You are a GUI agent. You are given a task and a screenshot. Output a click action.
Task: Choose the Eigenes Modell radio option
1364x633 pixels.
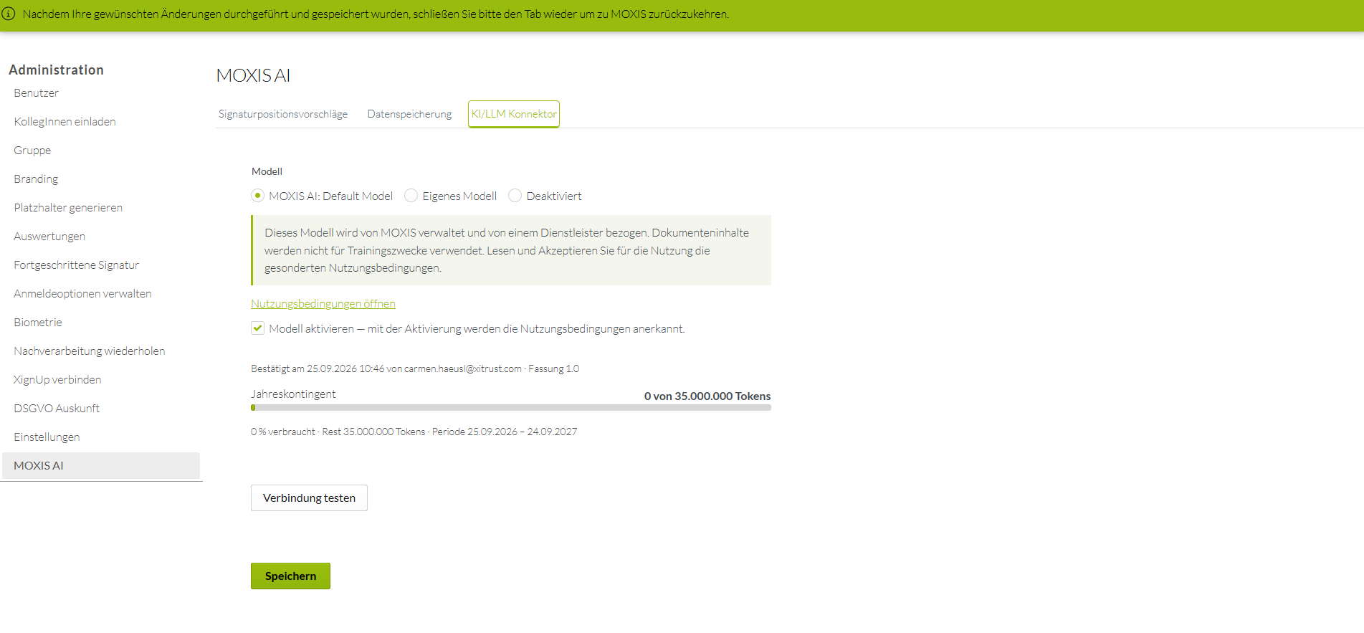tap(411, 196)
